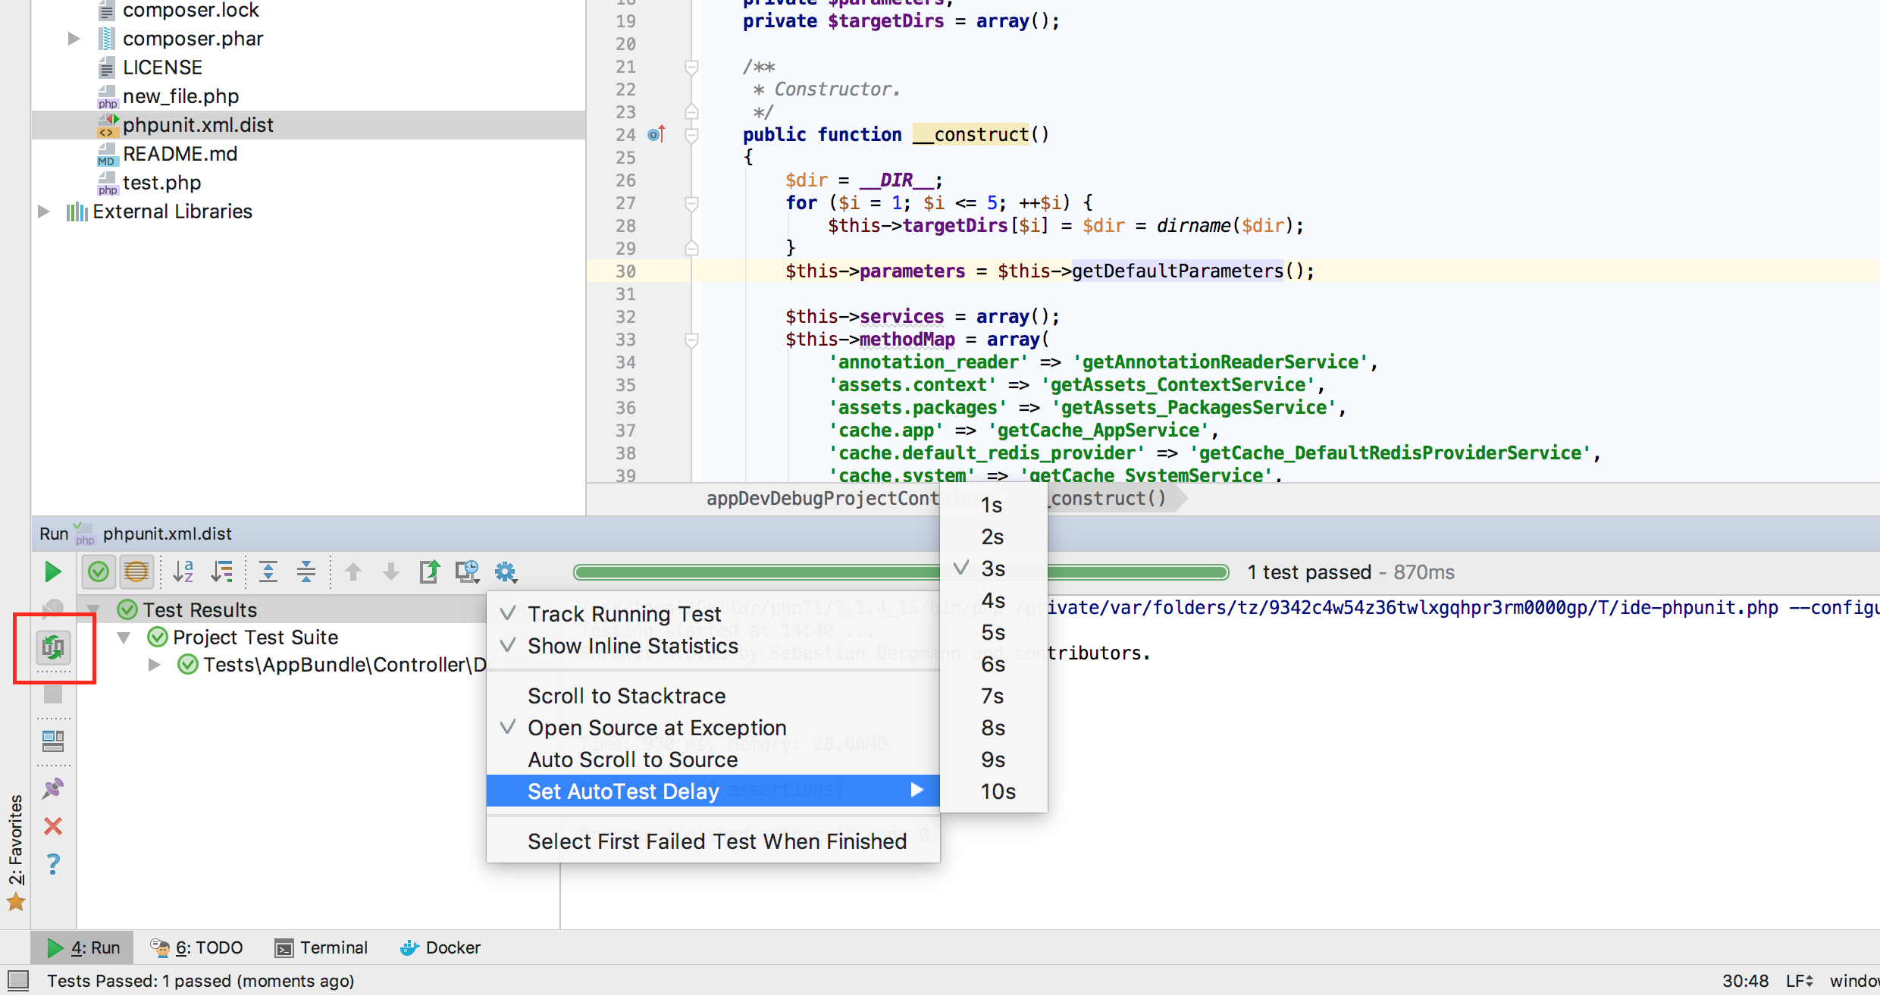Click Select First Failed Test When Finished
Screen dimensions: 1880x996
717,843
